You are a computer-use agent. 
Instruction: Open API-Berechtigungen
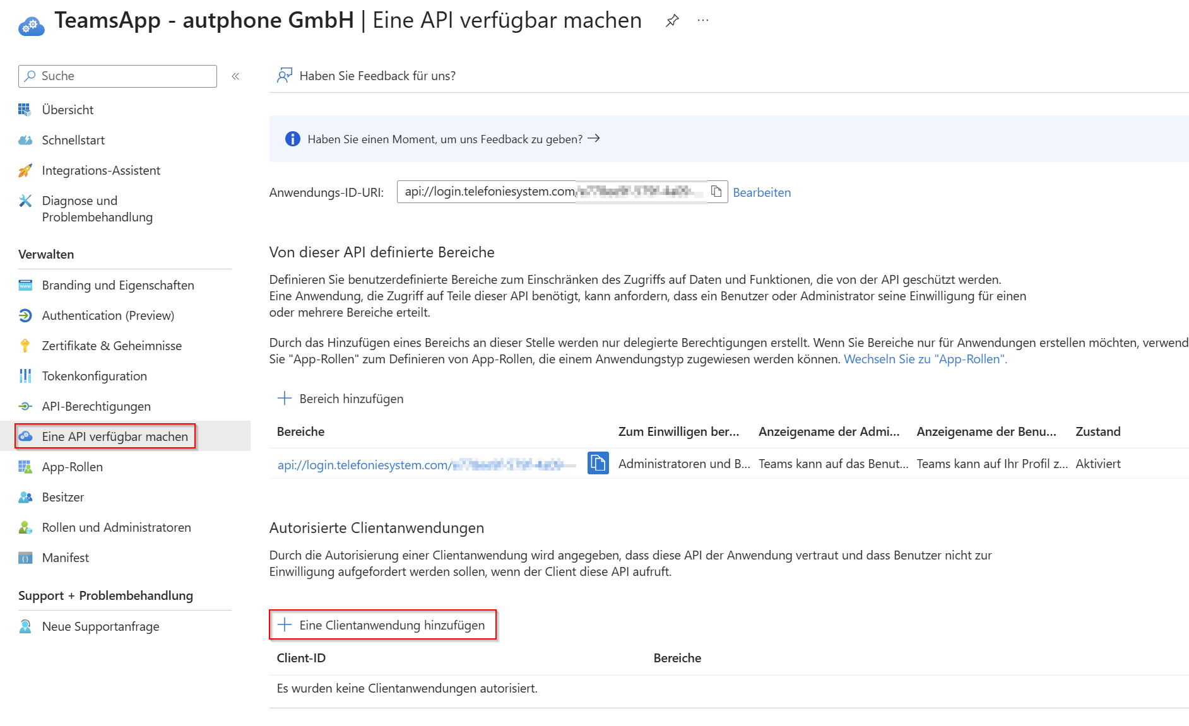click(x=96, y=406)
